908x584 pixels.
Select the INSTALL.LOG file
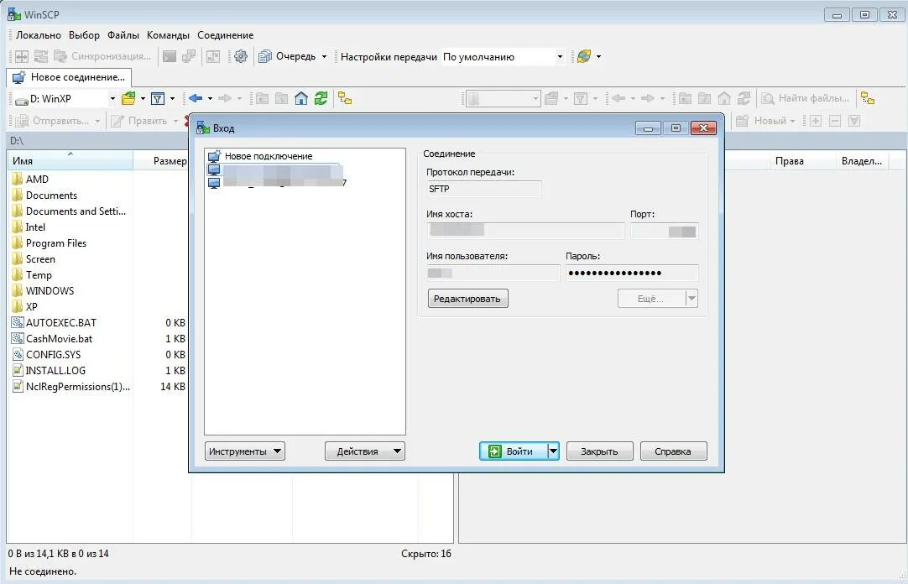click(x=49, y=370)
